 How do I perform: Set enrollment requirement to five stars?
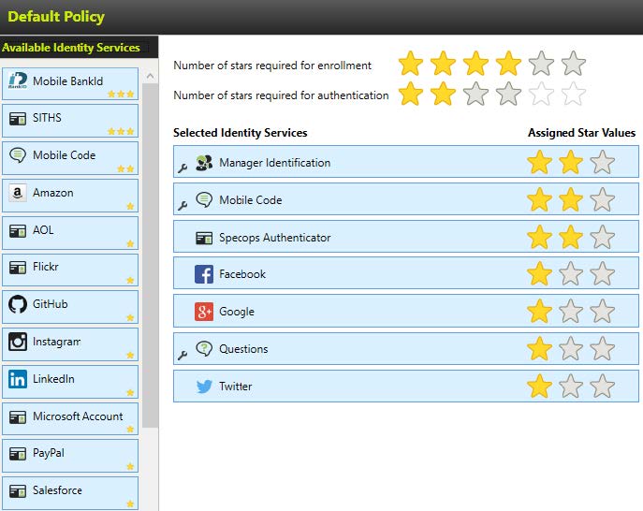coord(541,63)
